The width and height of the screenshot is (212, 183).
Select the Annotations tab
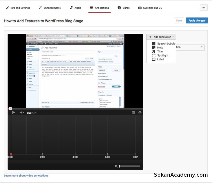tap(100, 8)
